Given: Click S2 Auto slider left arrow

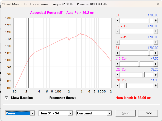Looking at the screenshot, I should (118, 31).
